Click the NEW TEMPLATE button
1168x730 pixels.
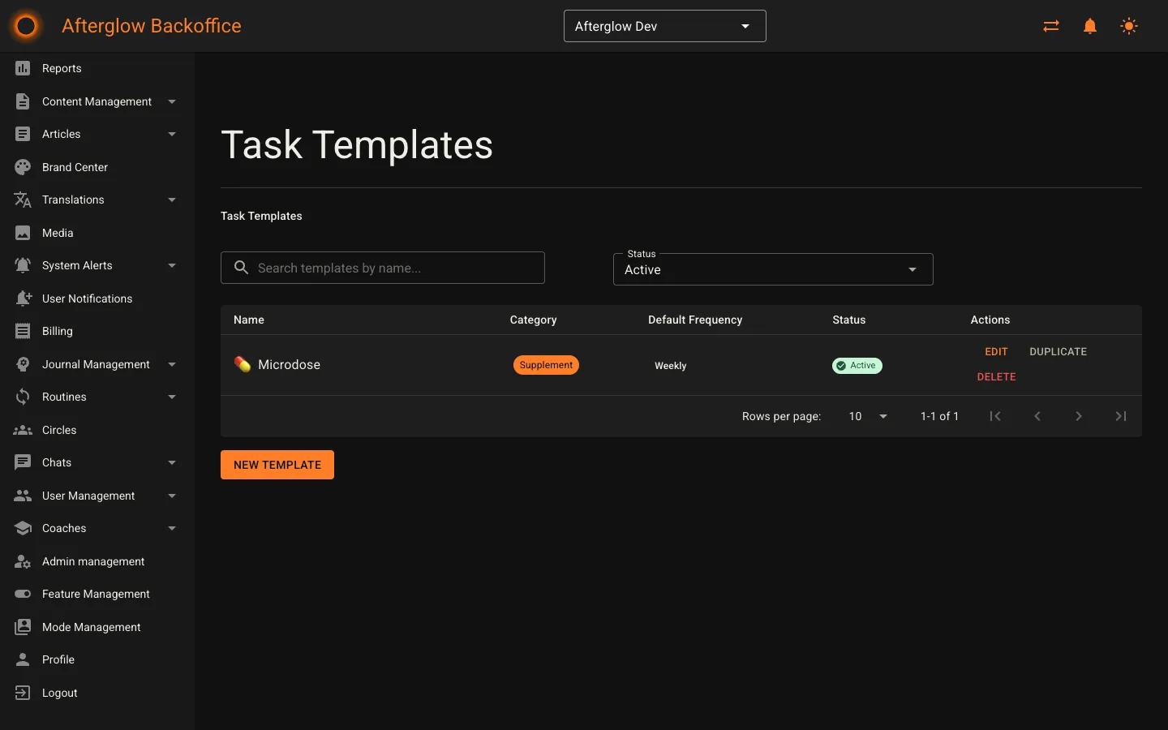pyautogui.click(x=277, y=465)
